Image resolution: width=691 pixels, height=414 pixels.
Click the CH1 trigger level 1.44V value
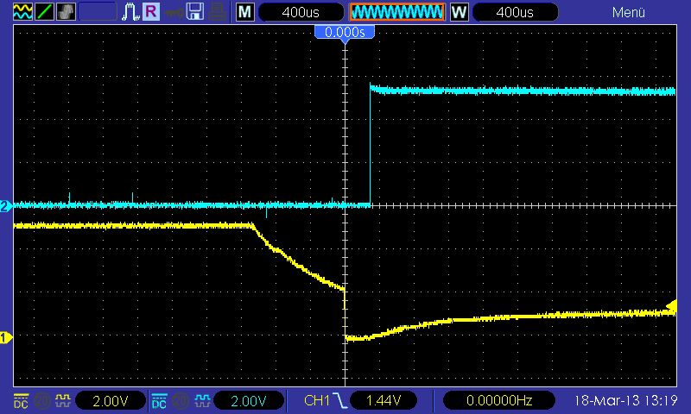382,401
